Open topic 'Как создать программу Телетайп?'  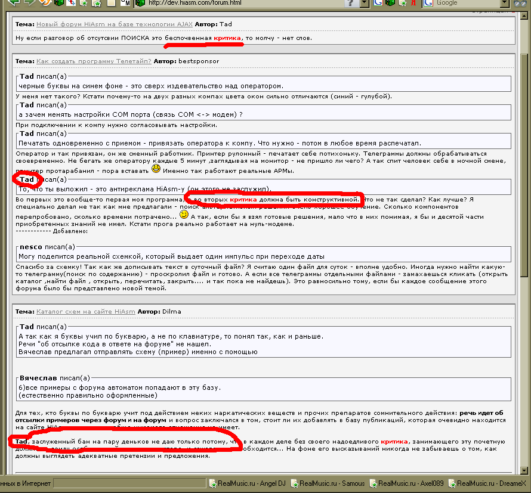(x=94, y=61)
